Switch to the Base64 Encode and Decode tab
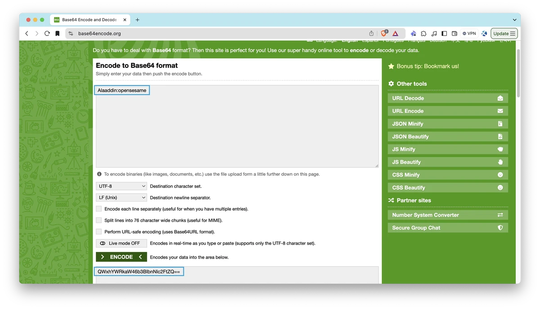This screenshot has width=540, height=309. [x=88, y=19]
